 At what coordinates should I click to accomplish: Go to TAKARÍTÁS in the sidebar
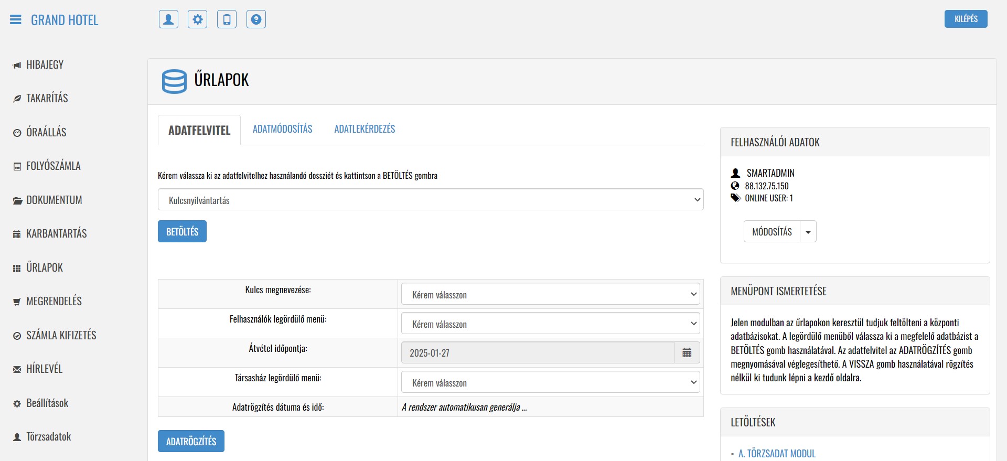(x=47, y=99)
